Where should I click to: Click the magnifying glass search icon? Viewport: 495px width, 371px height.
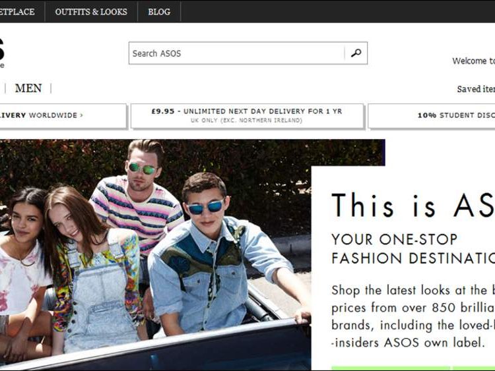tap(356, 53)
